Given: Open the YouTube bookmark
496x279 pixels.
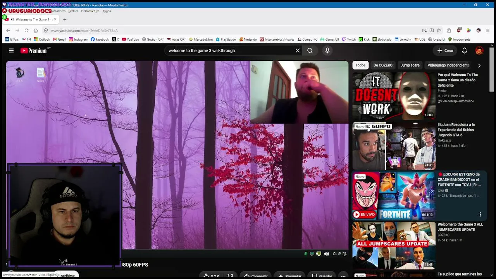Looking at the screenshot, I should [x=130, y=40].
